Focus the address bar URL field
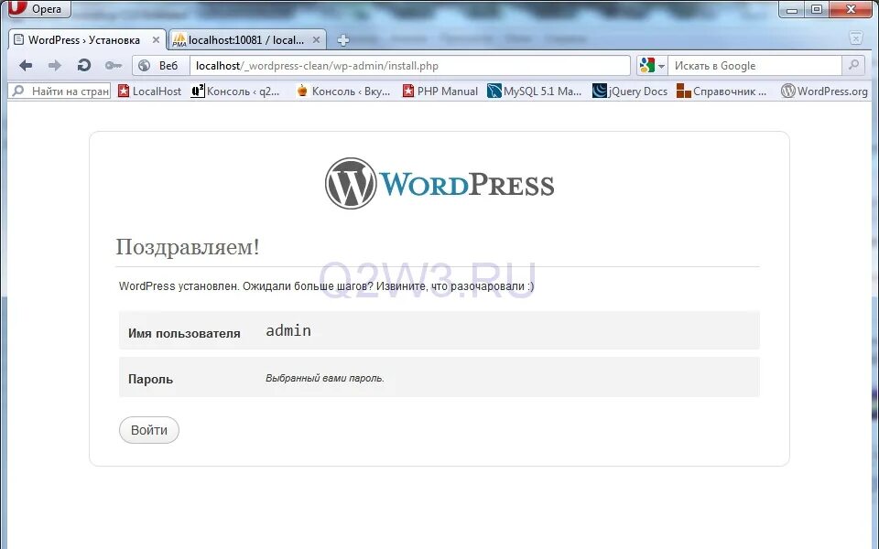 tap(410, 66)
